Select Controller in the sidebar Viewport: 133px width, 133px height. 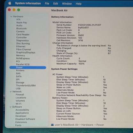(21, 37)
